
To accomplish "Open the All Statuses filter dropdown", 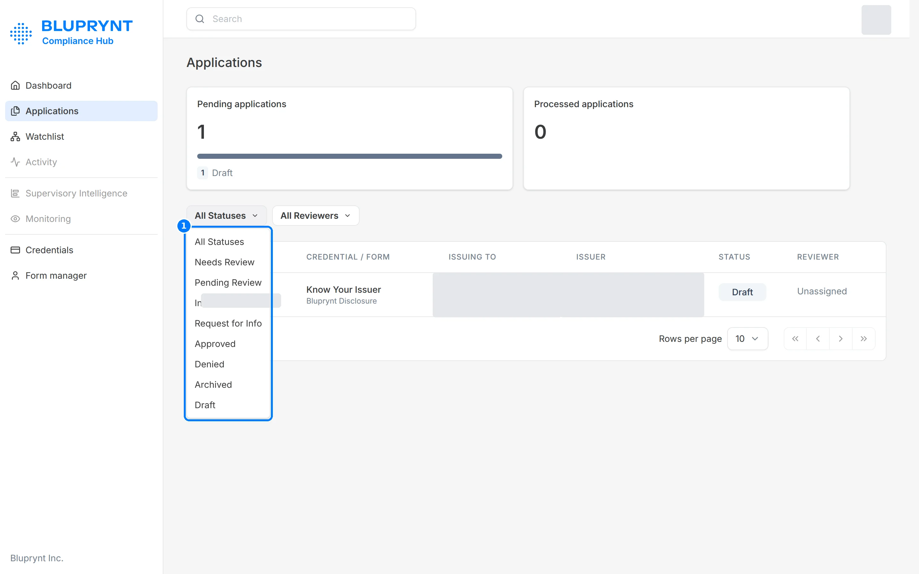I will pos(226,216).
